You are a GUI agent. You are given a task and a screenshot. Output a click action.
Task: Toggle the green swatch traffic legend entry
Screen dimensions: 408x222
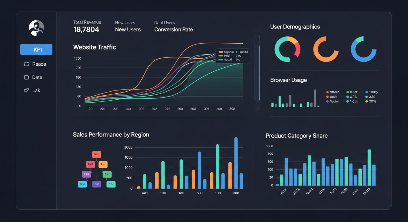pos(224,56)
